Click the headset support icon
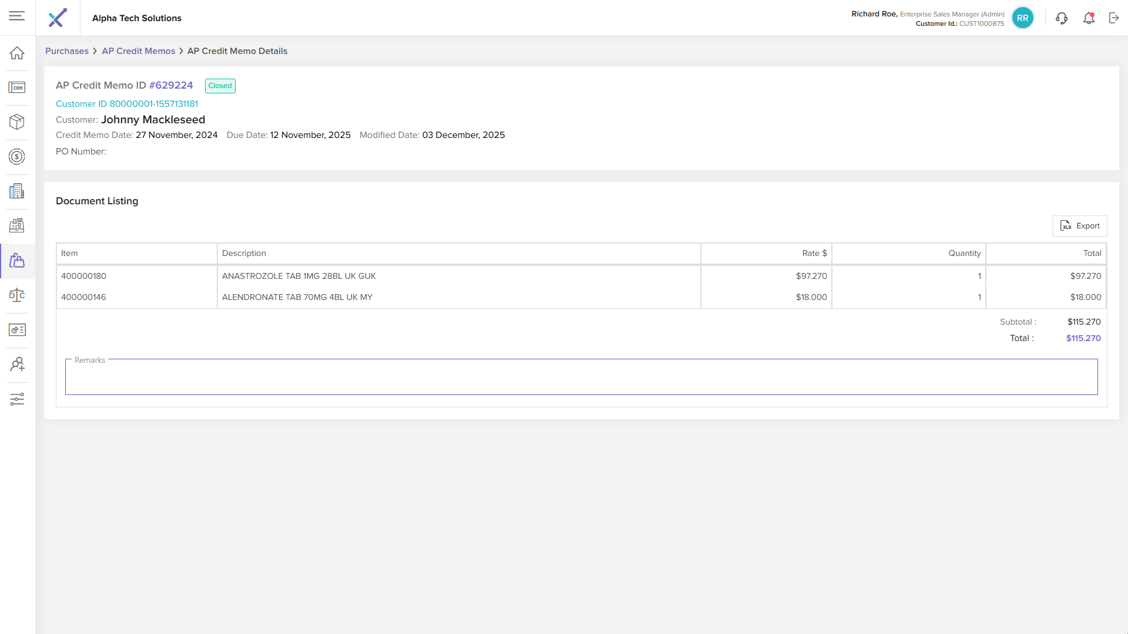This screenshot has height=634, width=1128. (1061, 18)
